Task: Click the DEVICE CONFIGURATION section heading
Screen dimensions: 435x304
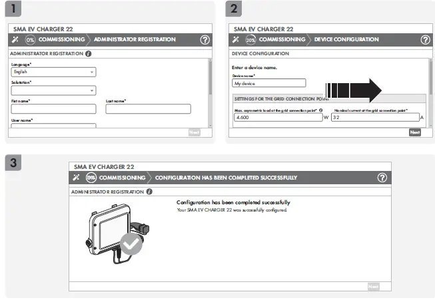Action: (260, 54)
